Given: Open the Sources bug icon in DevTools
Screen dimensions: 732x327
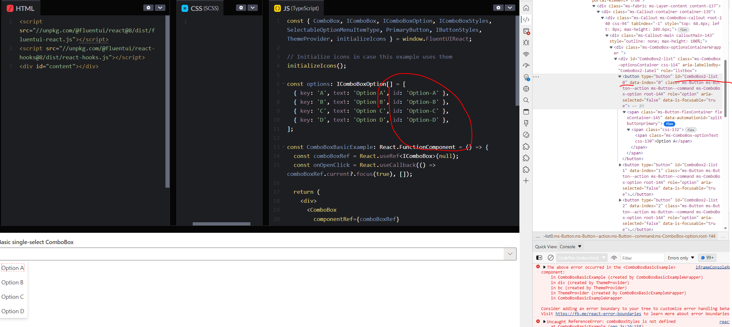Looking at the screenshot, I should [x=526, y=43].
